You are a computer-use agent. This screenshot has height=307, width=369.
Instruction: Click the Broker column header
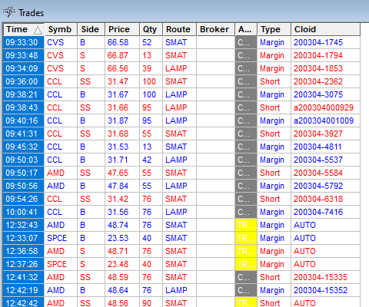coord(215,29)
